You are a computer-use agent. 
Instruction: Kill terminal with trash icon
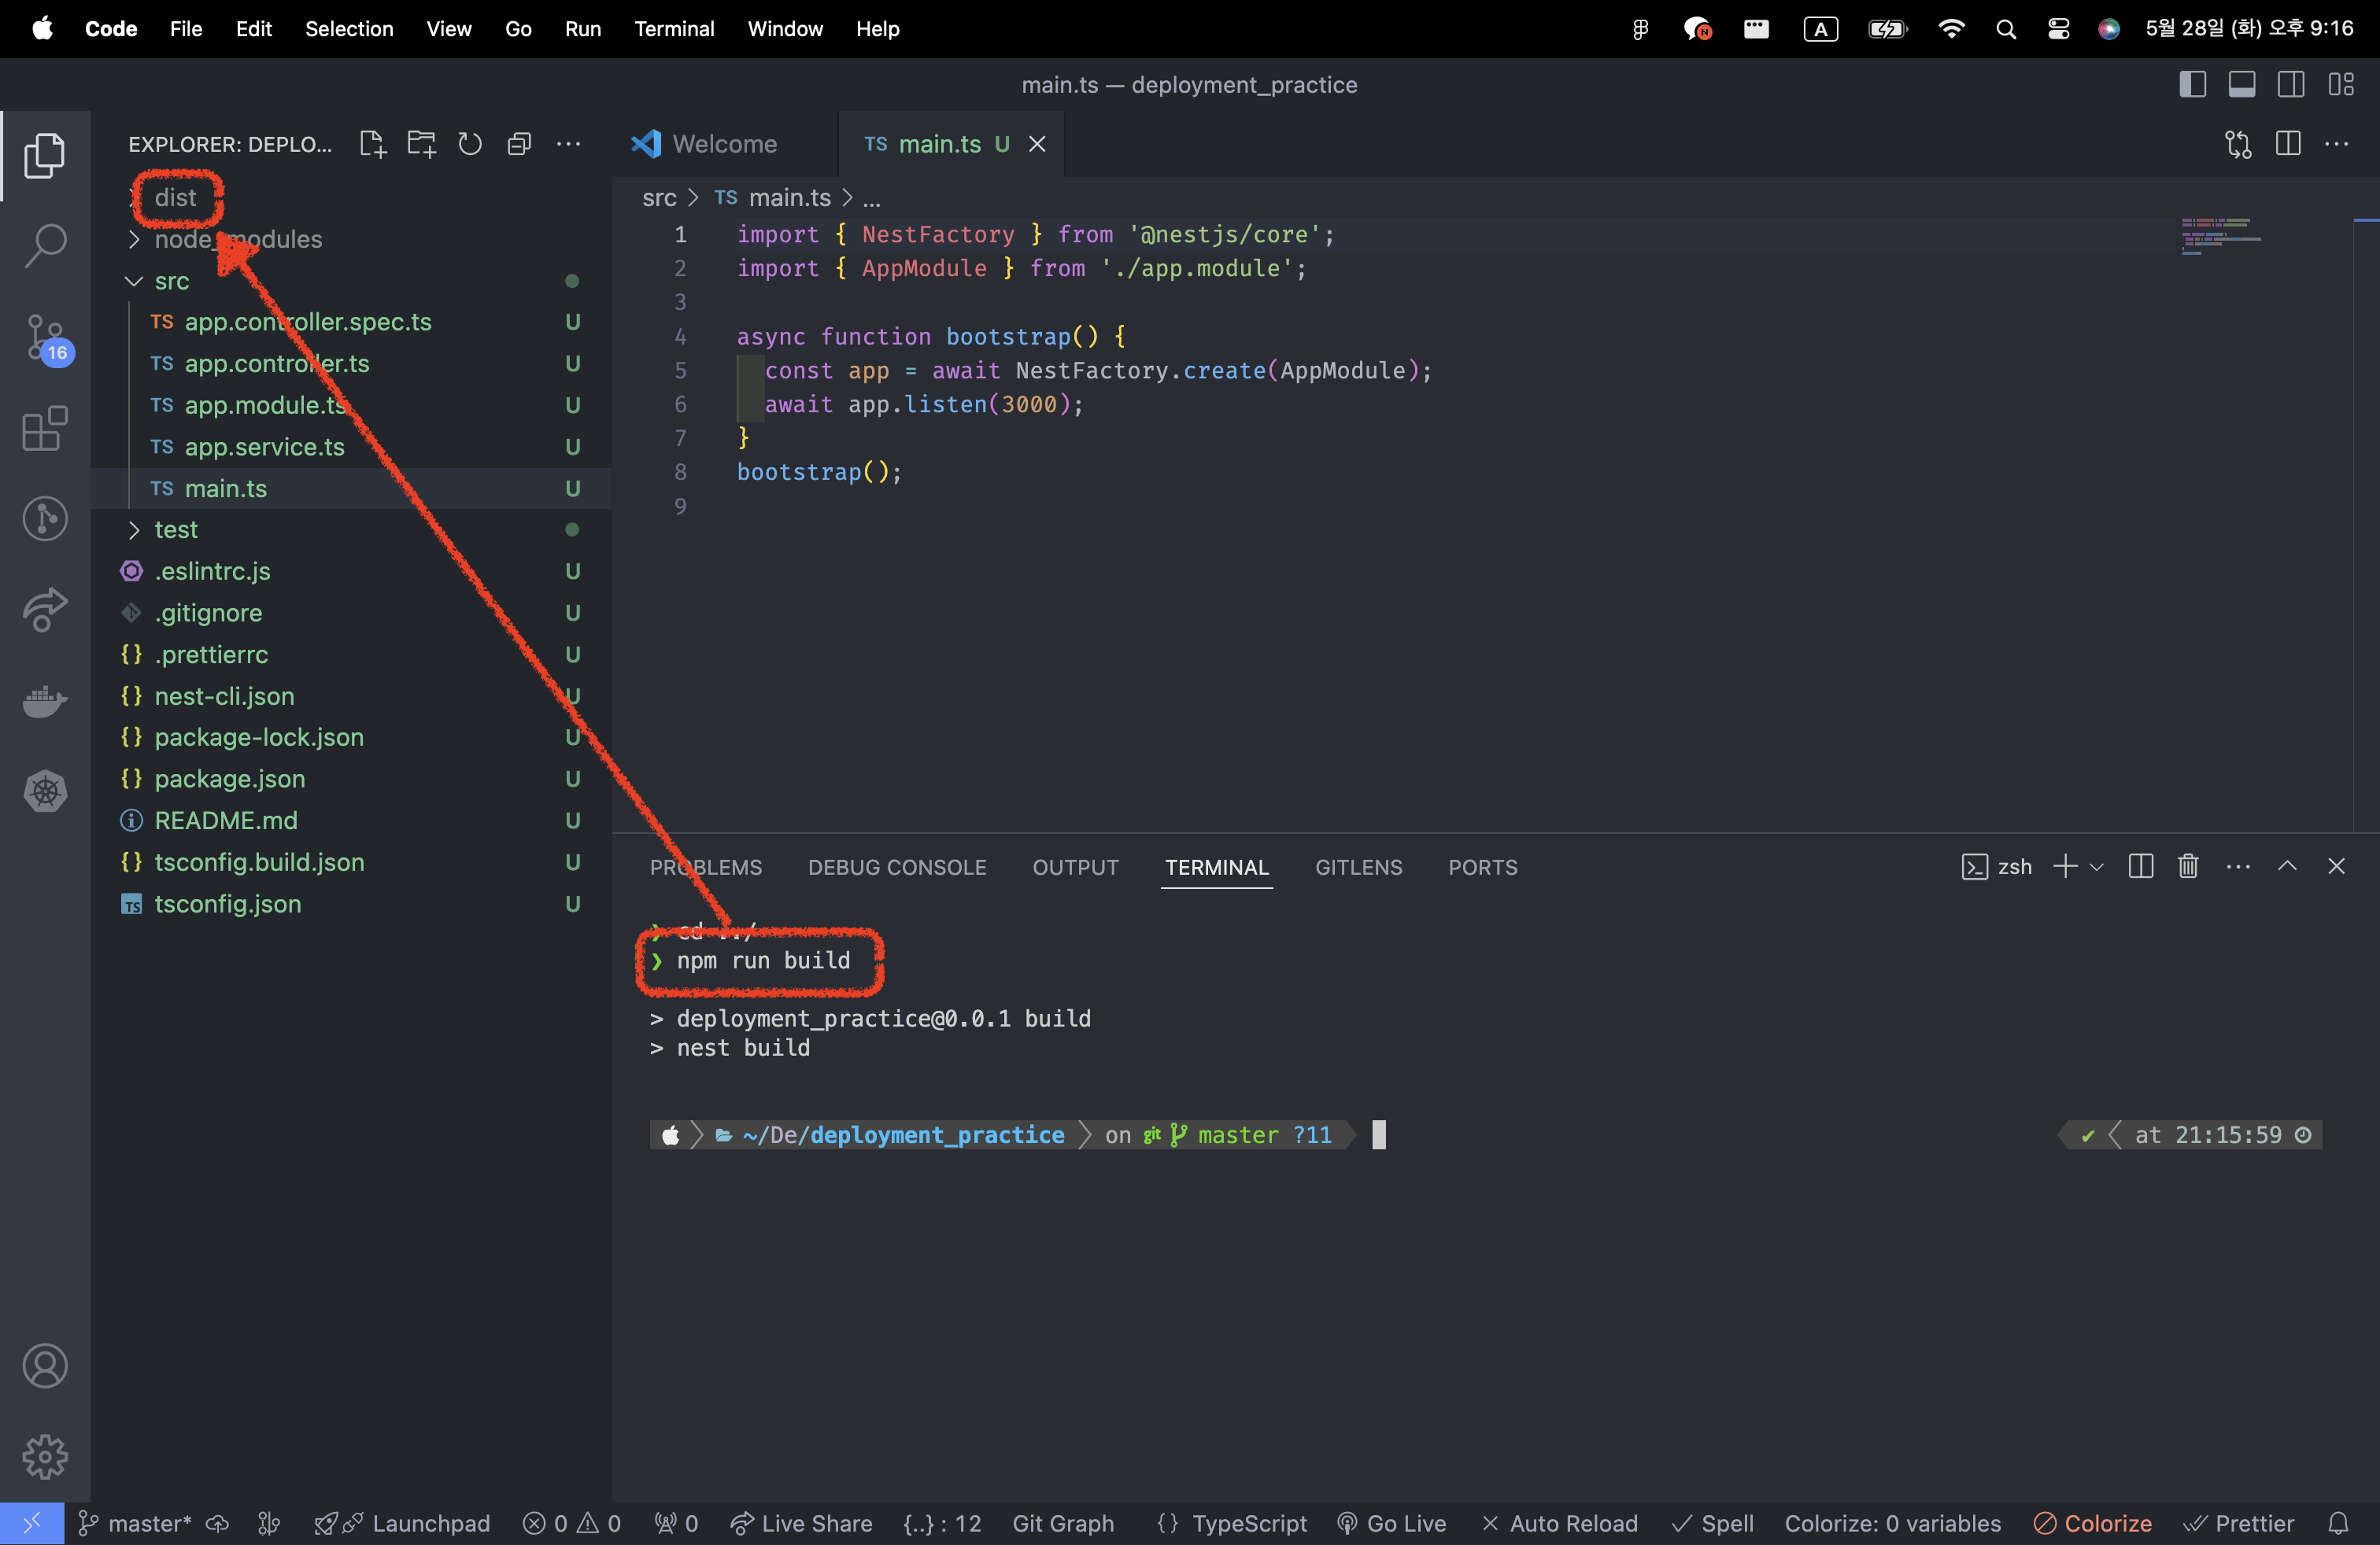tap(2188, 866)
